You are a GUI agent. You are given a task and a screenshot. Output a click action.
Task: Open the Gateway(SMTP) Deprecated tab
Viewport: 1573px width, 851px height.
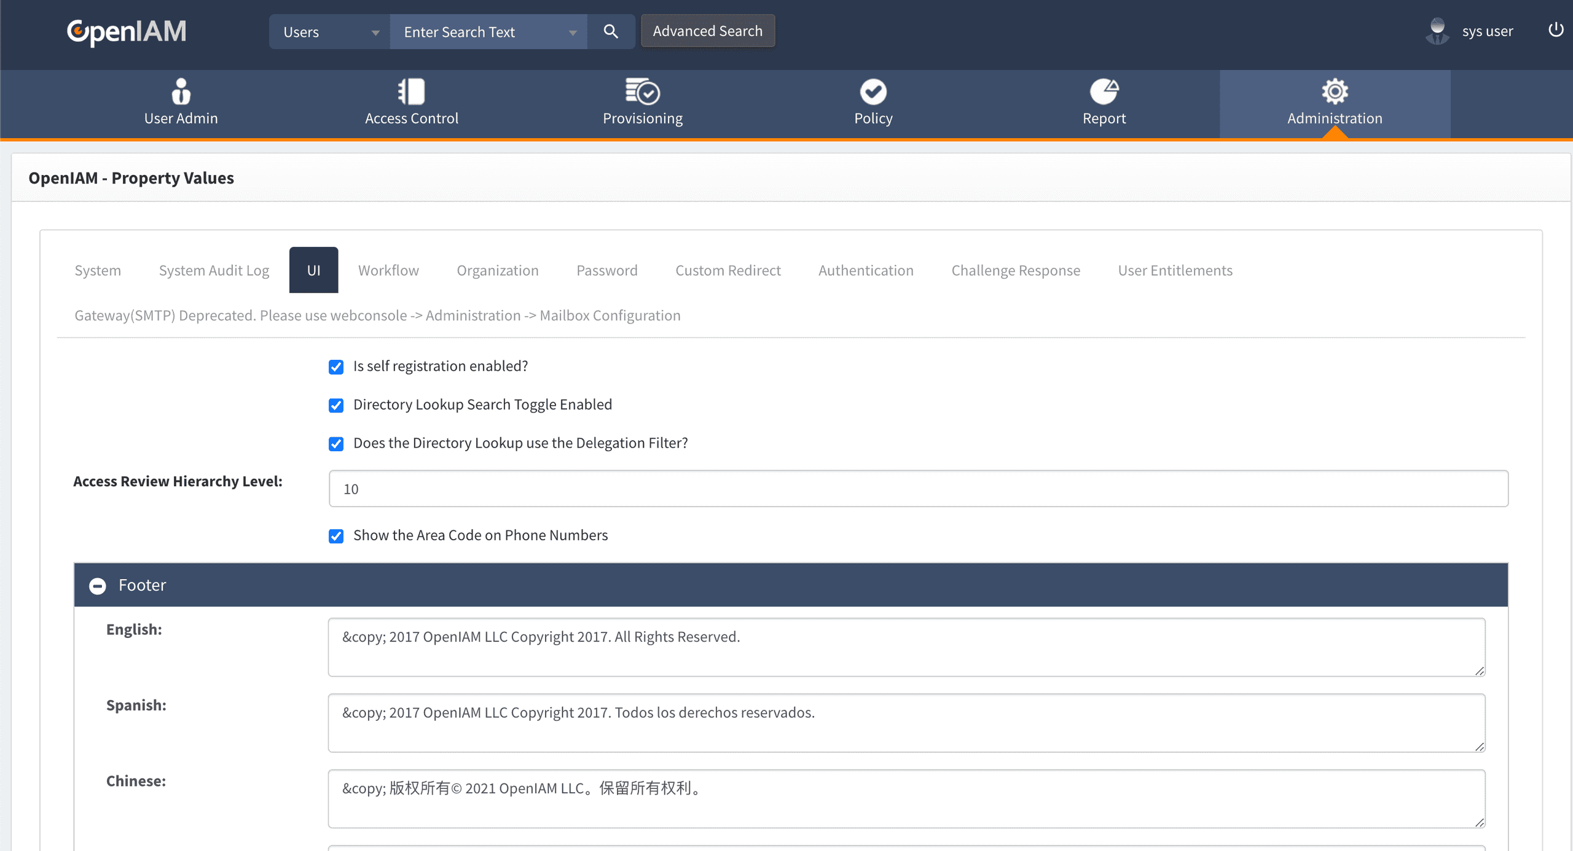(x=377, y=315)
